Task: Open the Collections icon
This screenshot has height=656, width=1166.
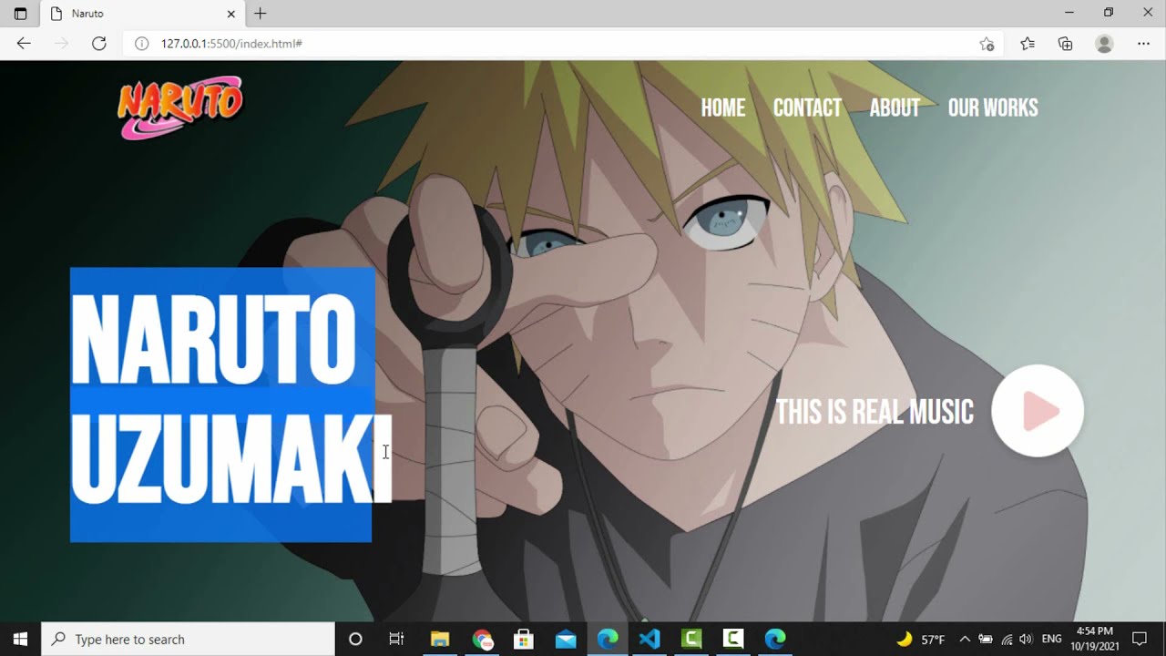Action: 1065,44
